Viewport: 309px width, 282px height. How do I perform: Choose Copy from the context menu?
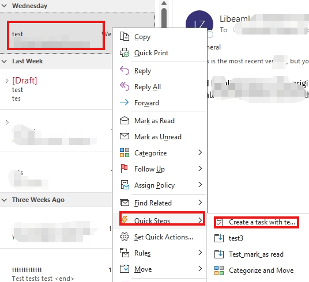tap(160, 37)
